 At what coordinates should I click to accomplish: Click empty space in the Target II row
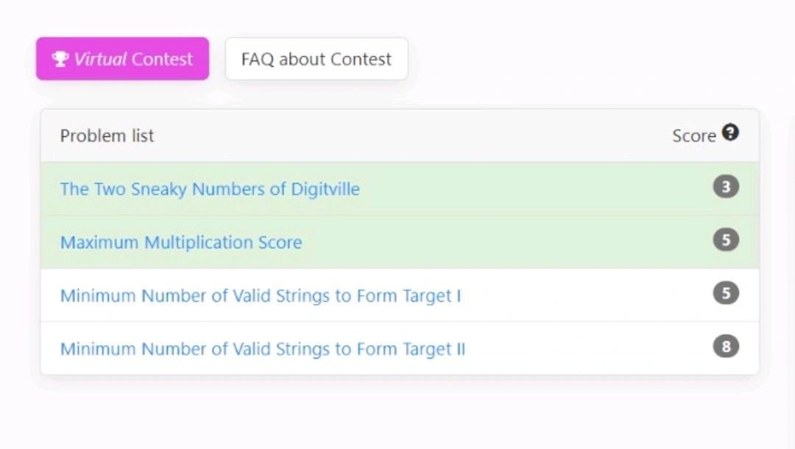click(x=583, y=349)
